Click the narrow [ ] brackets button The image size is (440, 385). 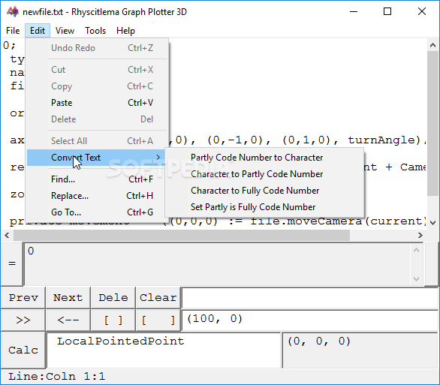point(113,320)
